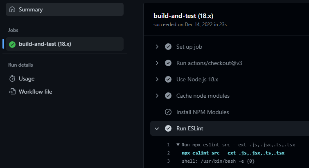Image resolution: width=309 pixels, height=168 pixels.
Task: Click the Run actions/checkout@v3 step label
Action: [x=209, y=63]
